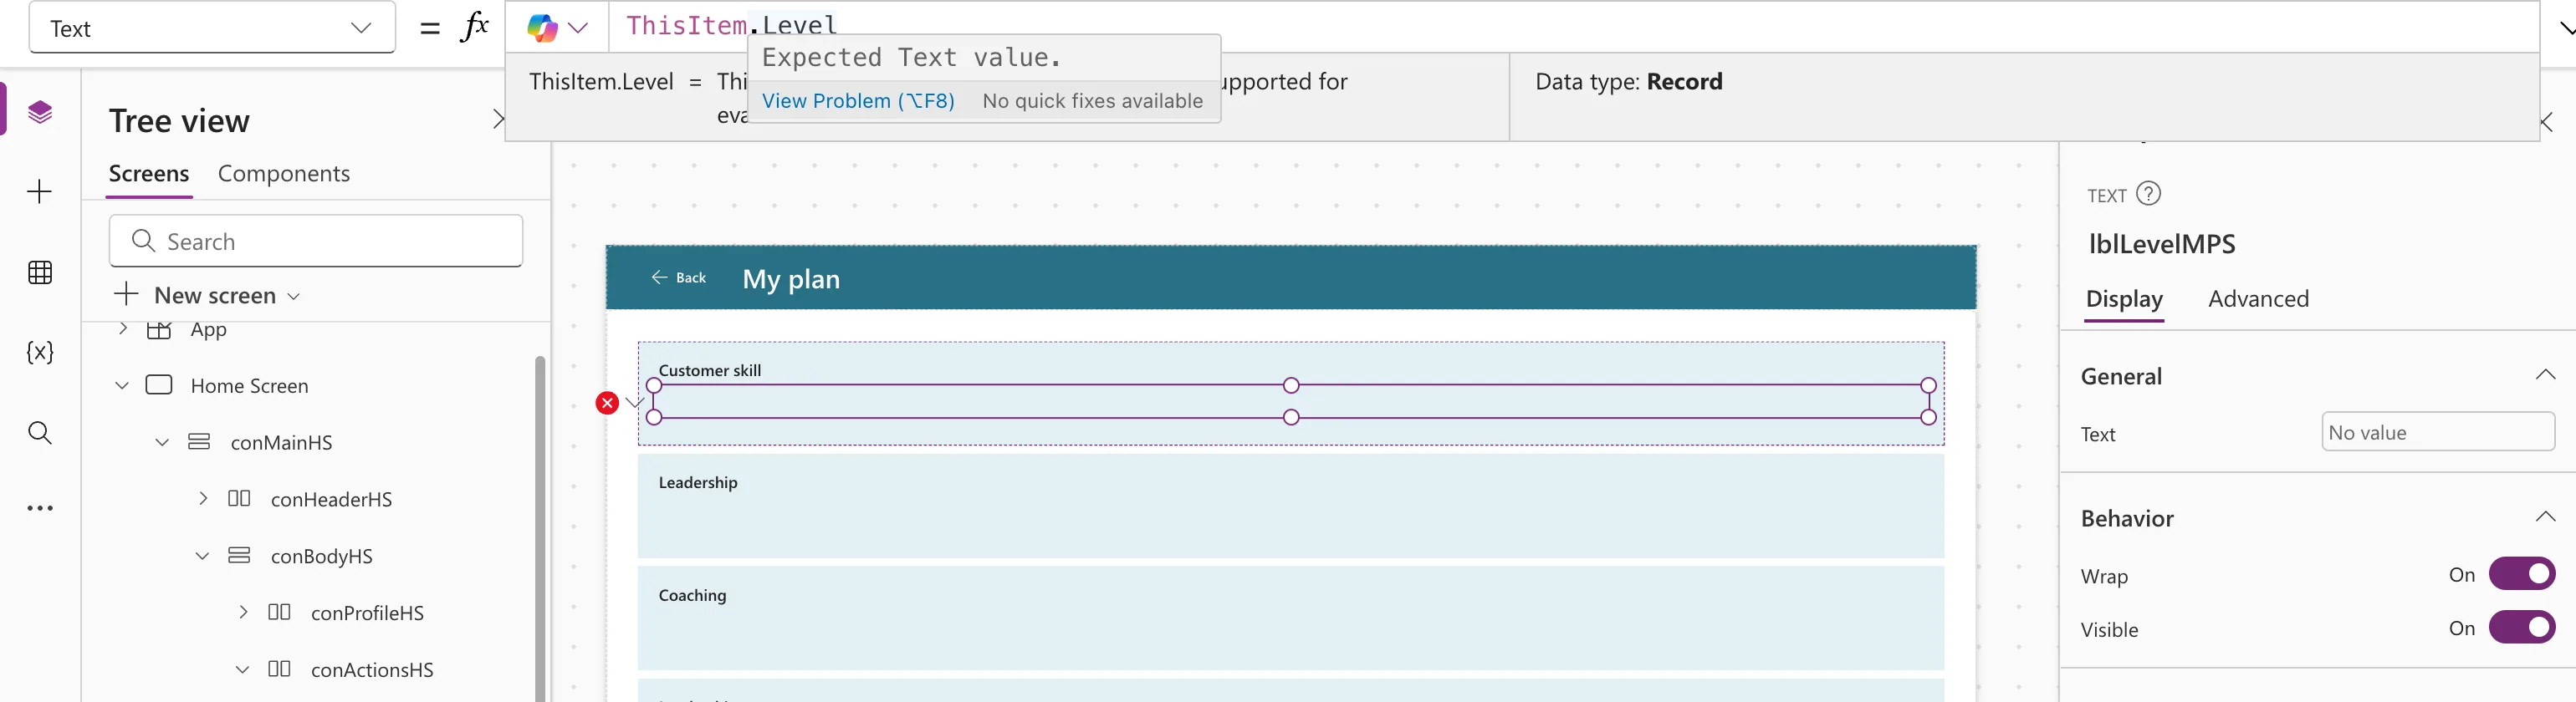Image resolution: width=2576 pixels, height=702 pixels.
Task: Click the Copilot icon in formula bar
Action: (542, 28)
